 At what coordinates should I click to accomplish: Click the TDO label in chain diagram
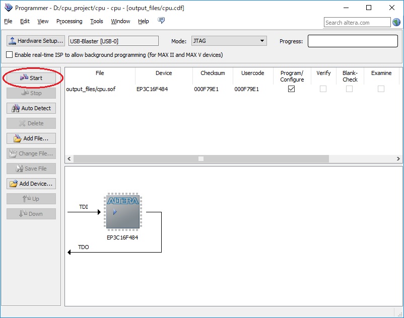[84, 247]
